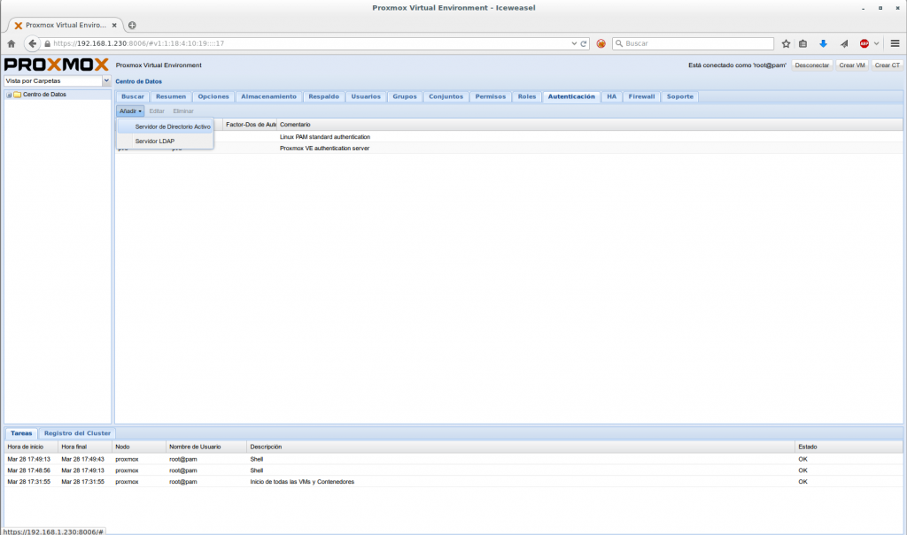The image size is (907, 535).
Task: Open the browser hamburger menu
Action: 895,43
